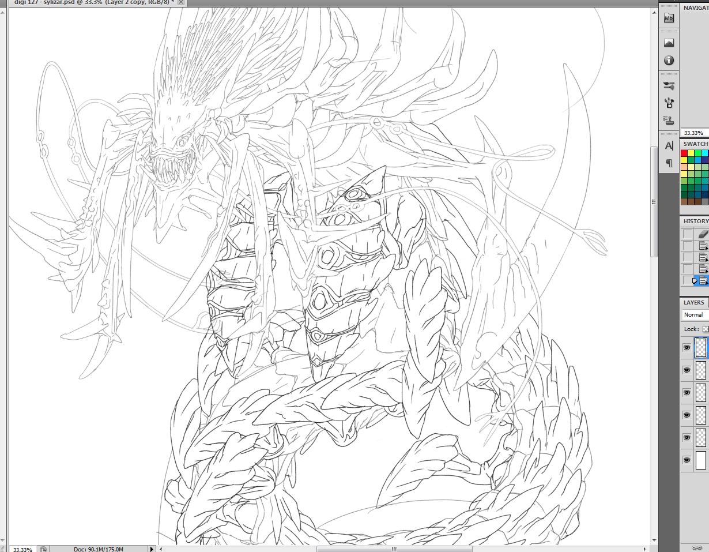Viewport: 709px width, 552px height.
Task: Open the Histogram panel icon
Action: (x=669, y=43)
